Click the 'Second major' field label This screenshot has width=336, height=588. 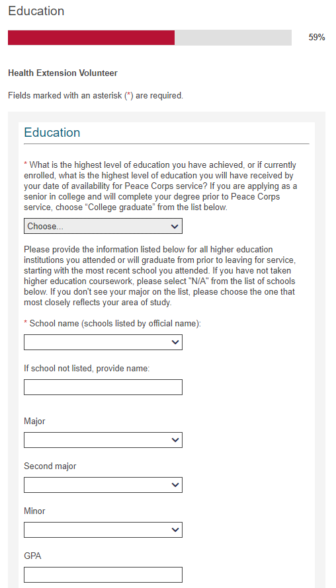click(50, 466)
